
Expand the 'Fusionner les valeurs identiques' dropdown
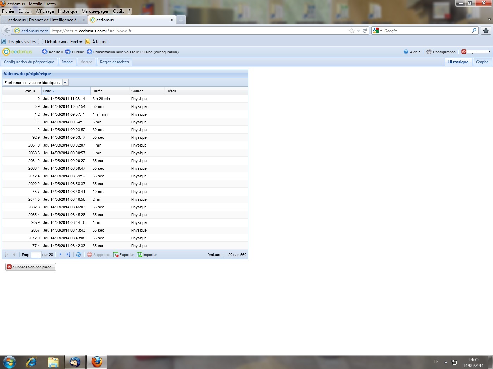[x=65, y=82]
